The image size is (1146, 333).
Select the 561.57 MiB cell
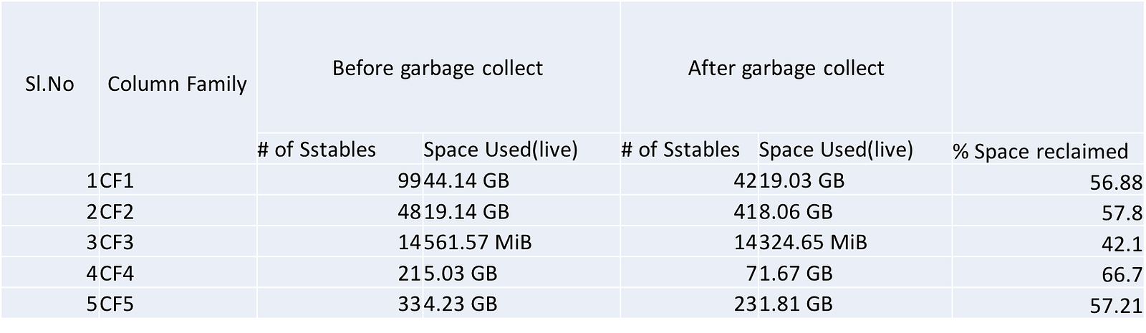click(x=478, y=243)
